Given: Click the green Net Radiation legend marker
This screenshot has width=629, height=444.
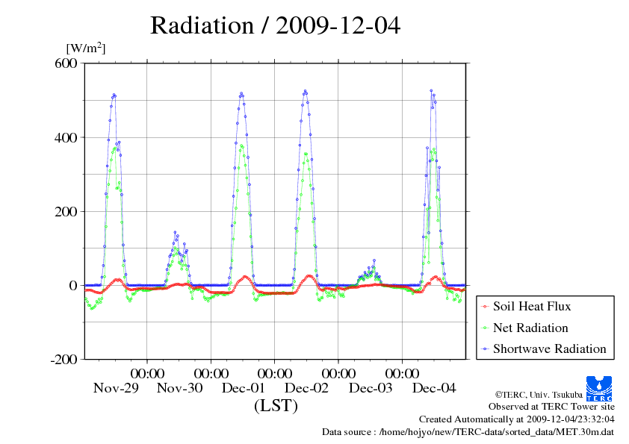Looking at the screenshot, I should click(x=485, y=328).
